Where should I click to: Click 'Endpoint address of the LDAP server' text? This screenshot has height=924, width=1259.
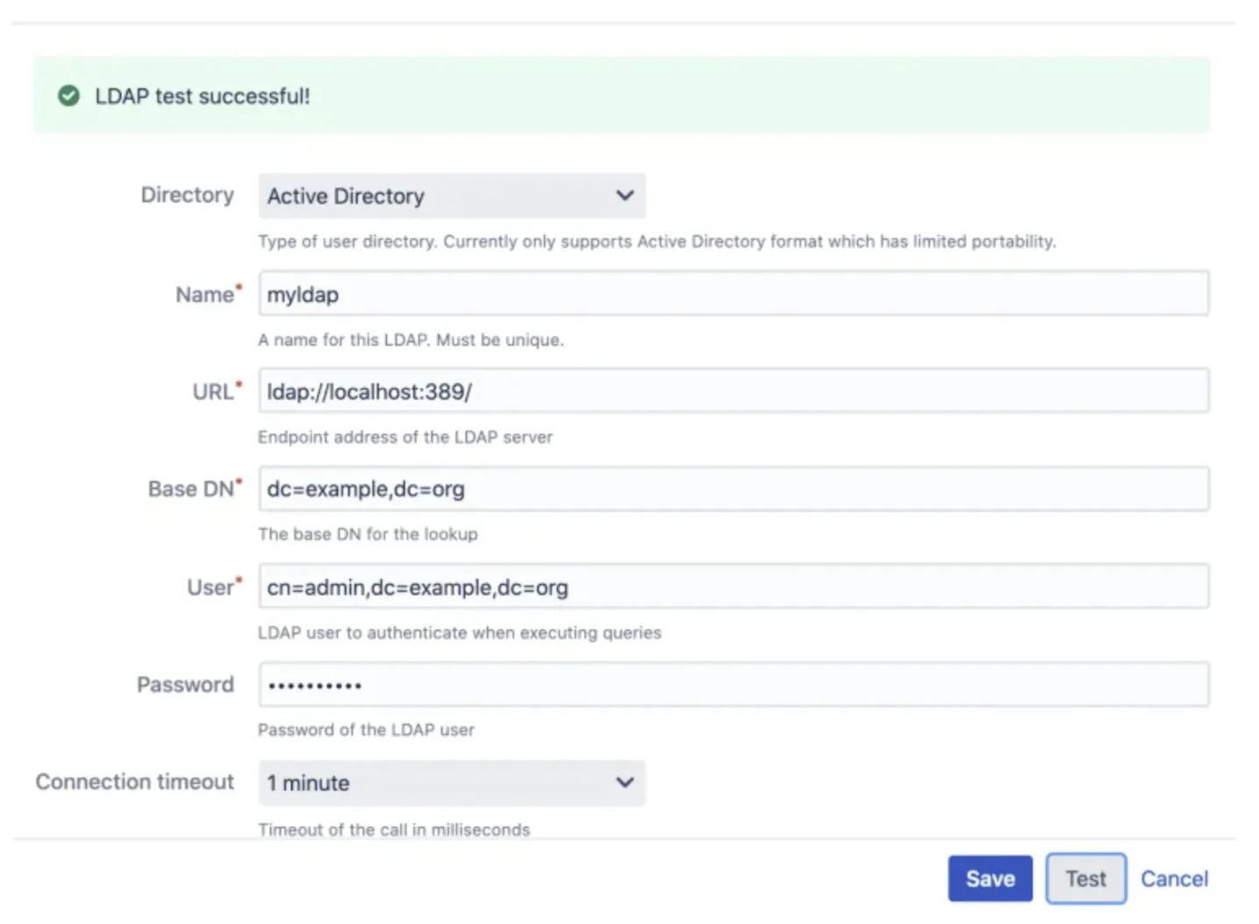pyautogui.click(x=405, y=437)
